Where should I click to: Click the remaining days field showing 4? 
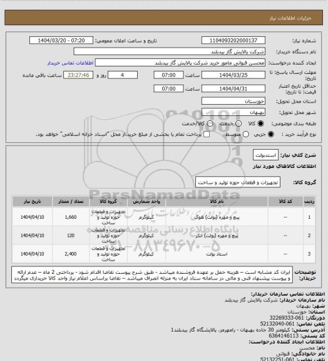123,75
